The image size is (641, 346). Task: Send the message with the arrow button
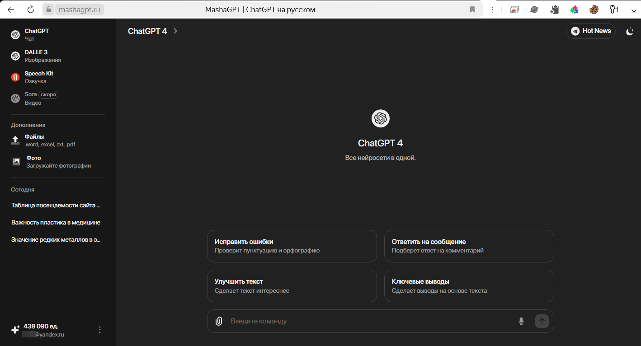542,321
